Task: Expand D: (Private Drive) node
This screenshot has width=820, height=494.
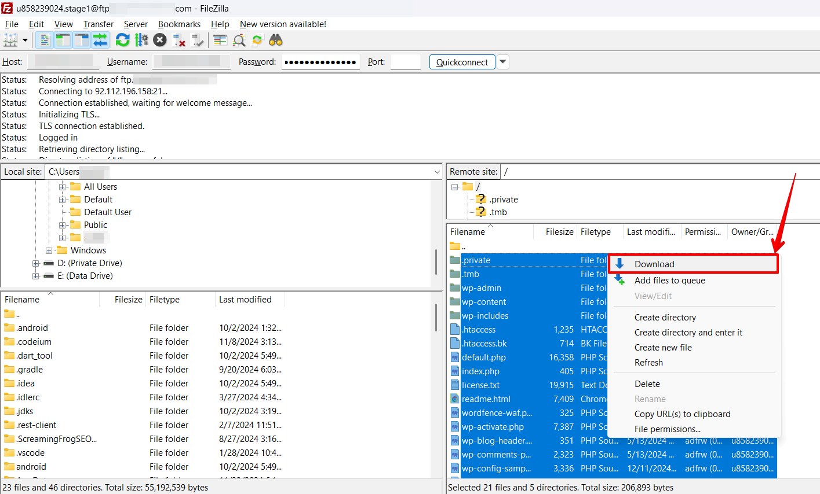Action: (x=36, y=263)
